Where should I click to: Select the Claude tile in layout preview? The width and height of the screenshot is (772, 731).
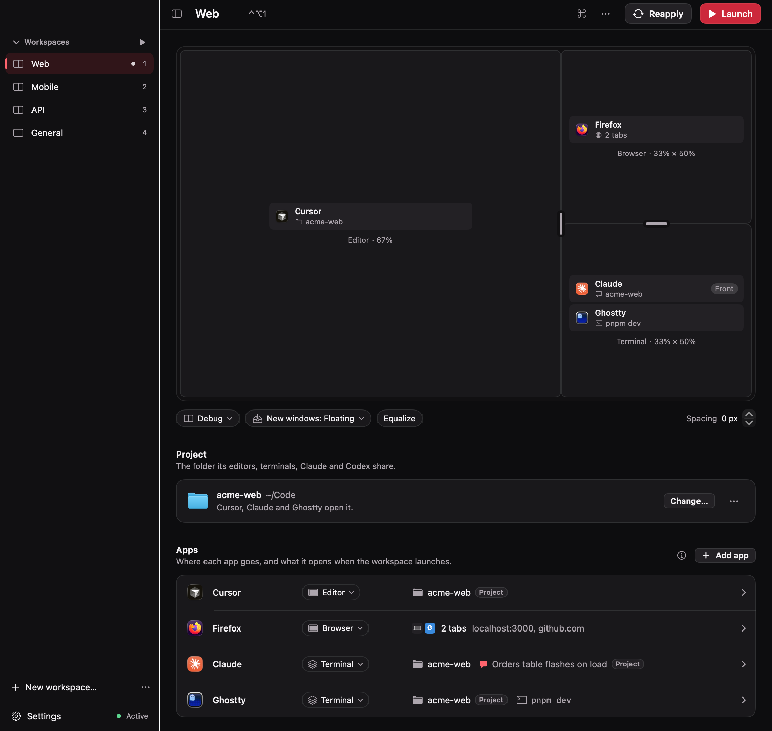(656, 289)
